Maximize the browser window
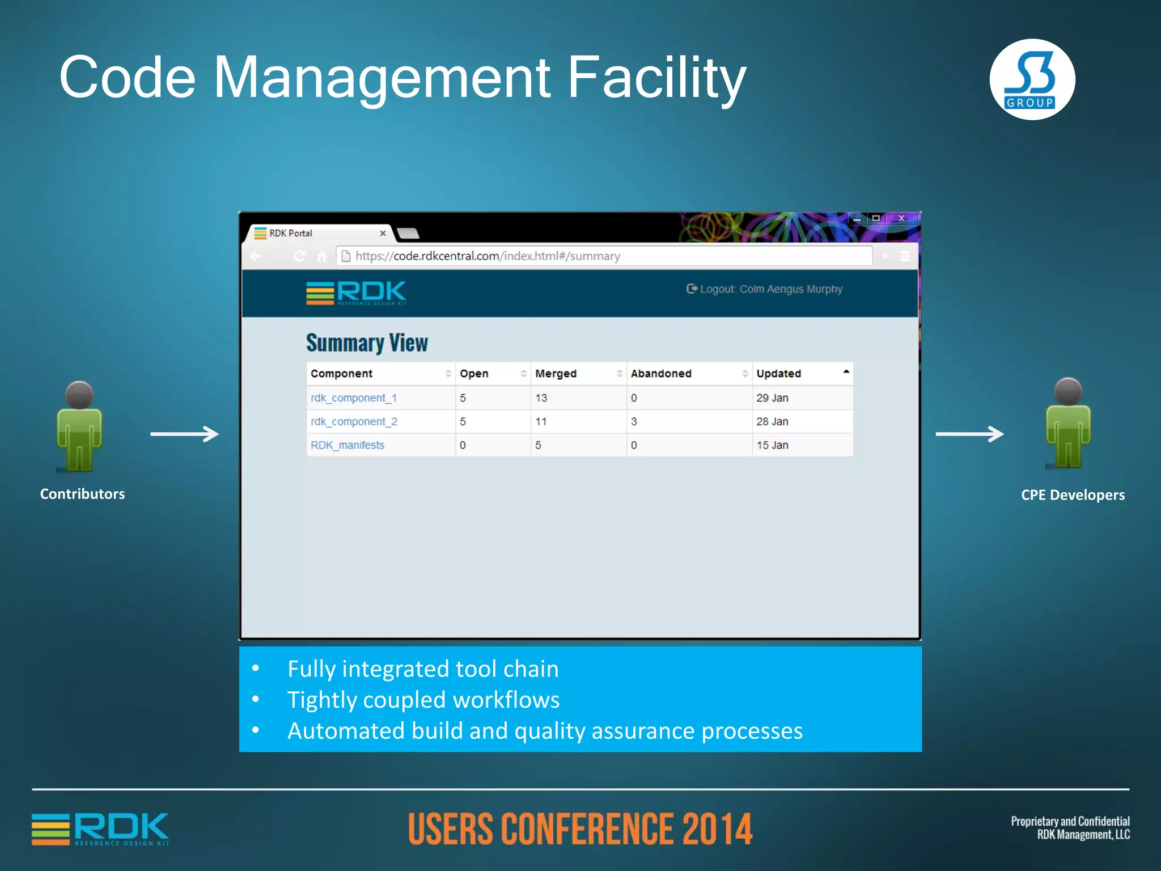The width and height of the screenshot is (1161, 871). tap(876, 218)
